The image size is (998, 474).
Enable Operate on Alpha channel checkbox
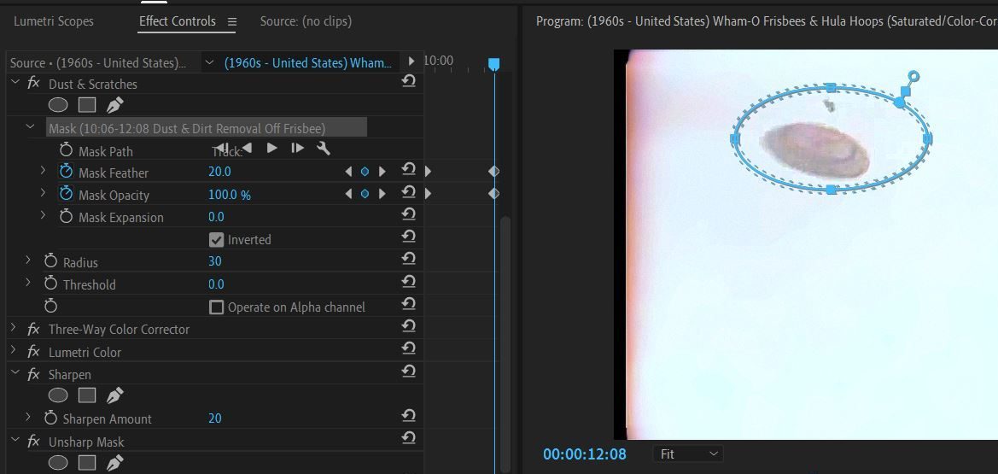click(x=216, y=307)
